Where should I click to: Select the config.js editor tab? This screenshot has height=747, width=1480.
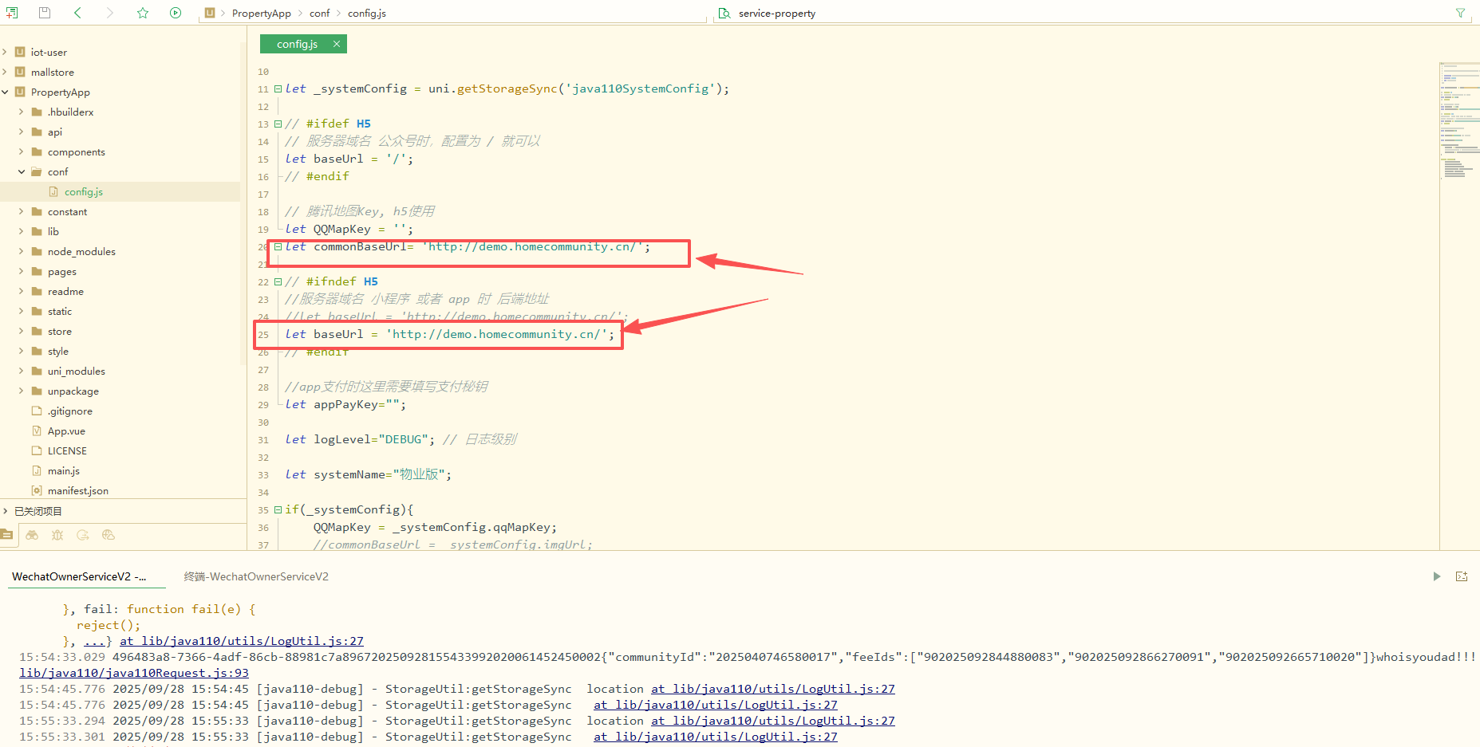point(297,44)
